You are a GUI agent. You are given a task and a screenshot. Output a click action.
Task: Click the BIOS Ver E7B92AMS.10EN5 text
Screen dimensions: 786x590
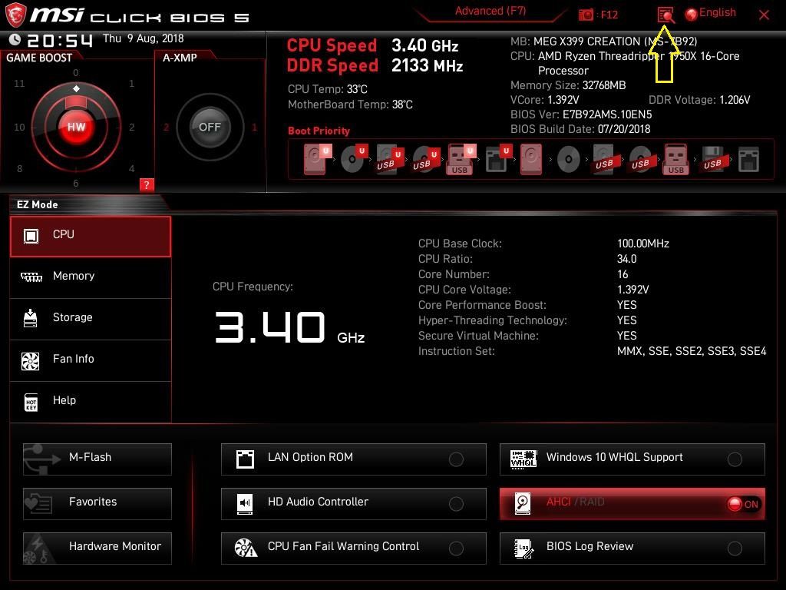click(x=581, y=114)
